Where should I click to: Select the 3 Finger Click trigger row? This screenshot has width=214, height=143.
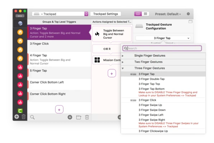(x=59, y=46)
